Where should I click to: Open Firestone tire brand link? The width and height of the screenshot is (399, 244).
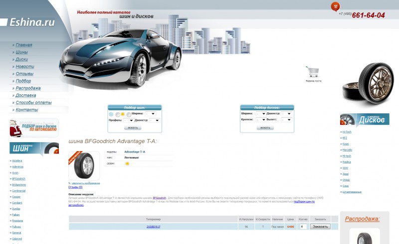[x=17, y=221]
